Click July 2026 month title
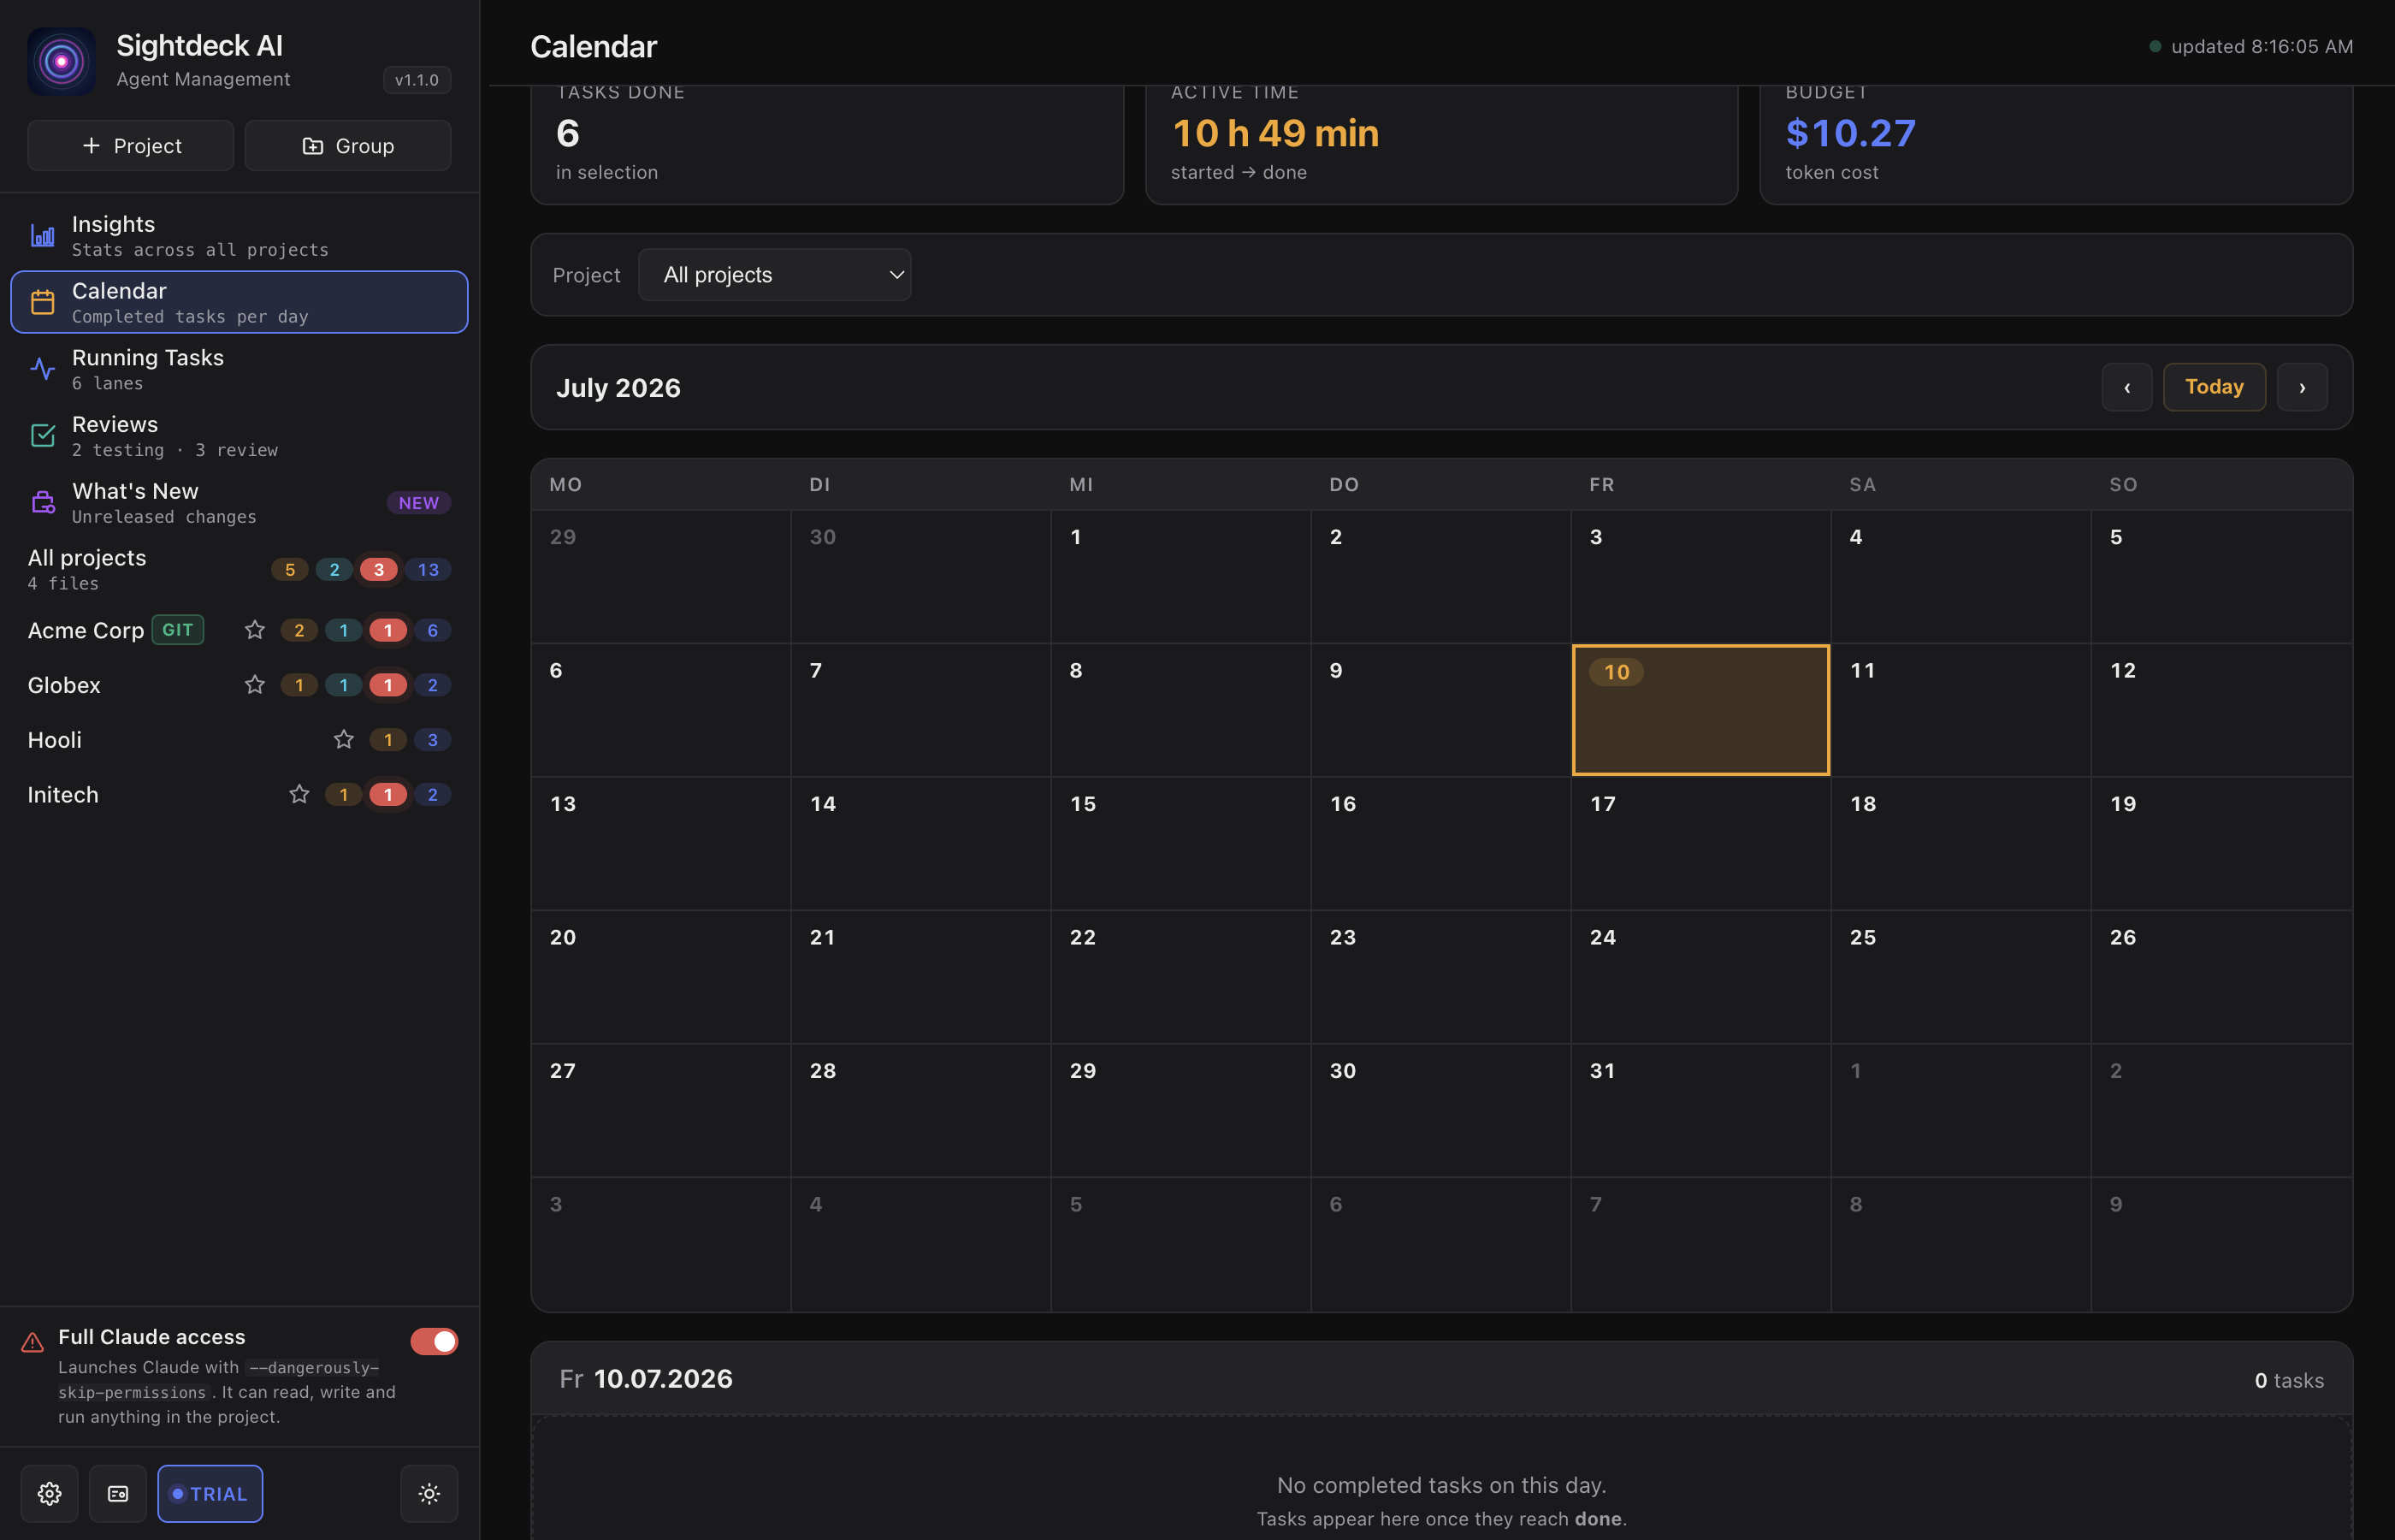 (x=618, y=388)
